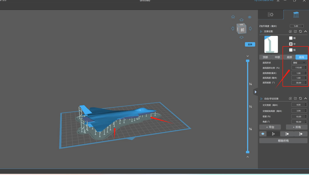Image resolution: width=309 pixels, height=175 pixels.
Task: Click the 支撑设置 section icon
Action: pyautogui.click(x=261, y=31)
